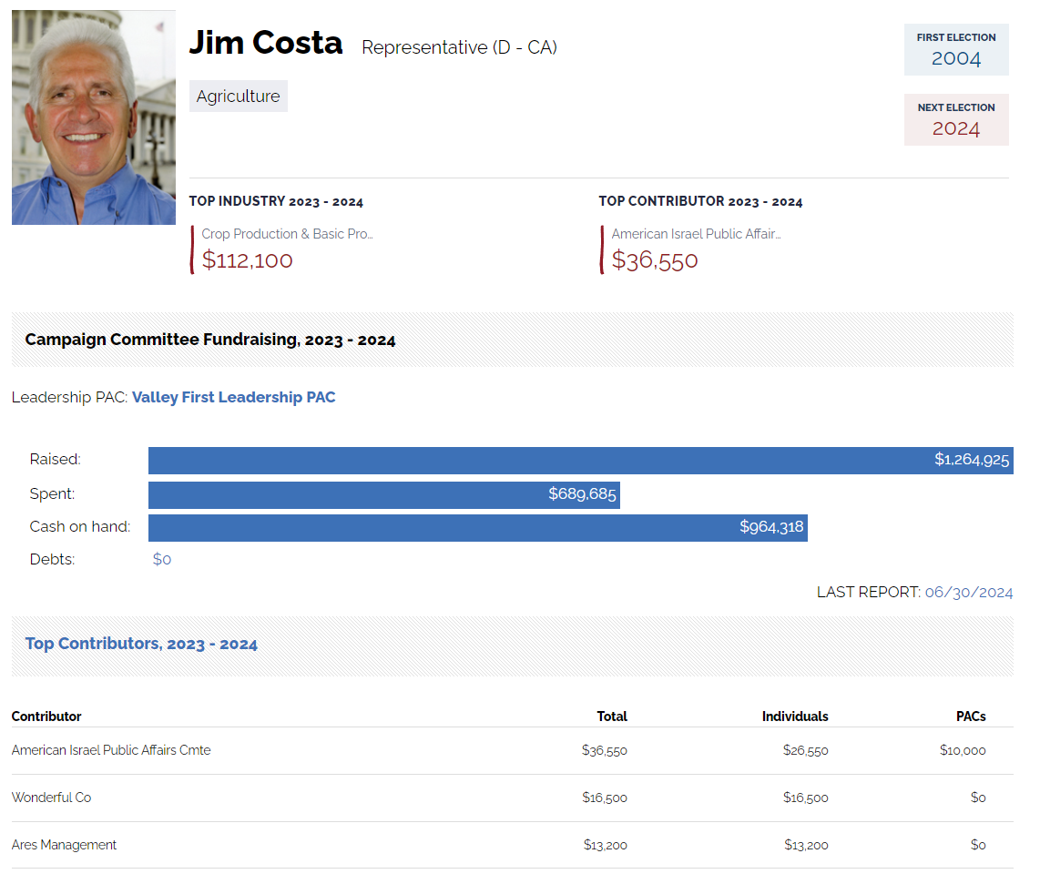Image resolution: width=1040 pixels, height=874 pixels.
Task: Click the $112,100 top industry amount
Action: tap(247, 260)
